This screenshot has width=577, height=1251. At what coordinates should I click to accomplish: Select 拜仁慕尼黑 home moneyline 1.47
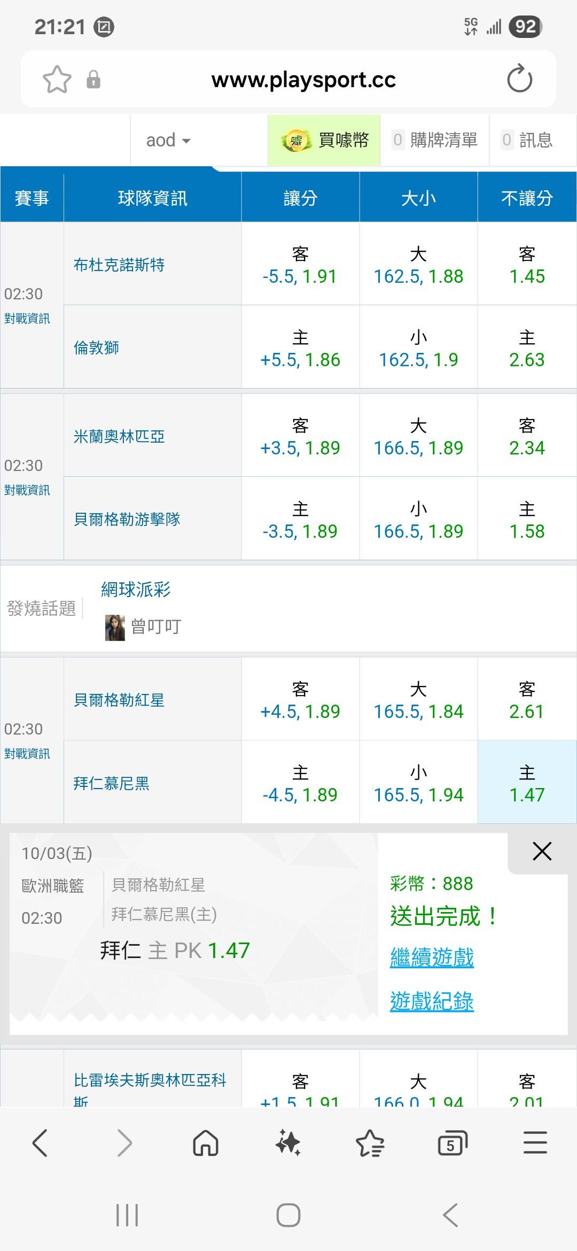(527, 783)
